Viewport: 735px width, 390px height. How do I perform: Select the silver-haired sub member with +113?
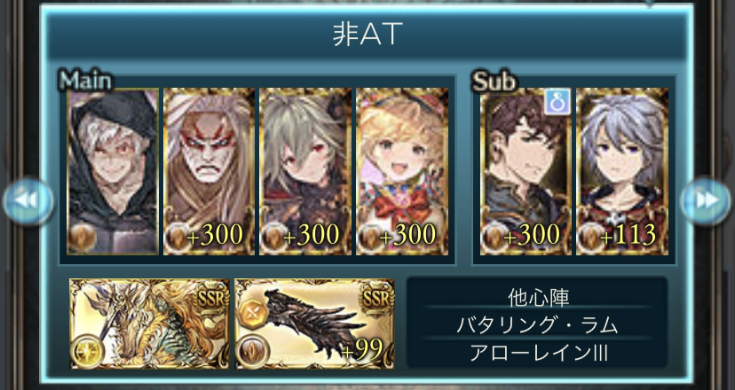coord(622,171)
